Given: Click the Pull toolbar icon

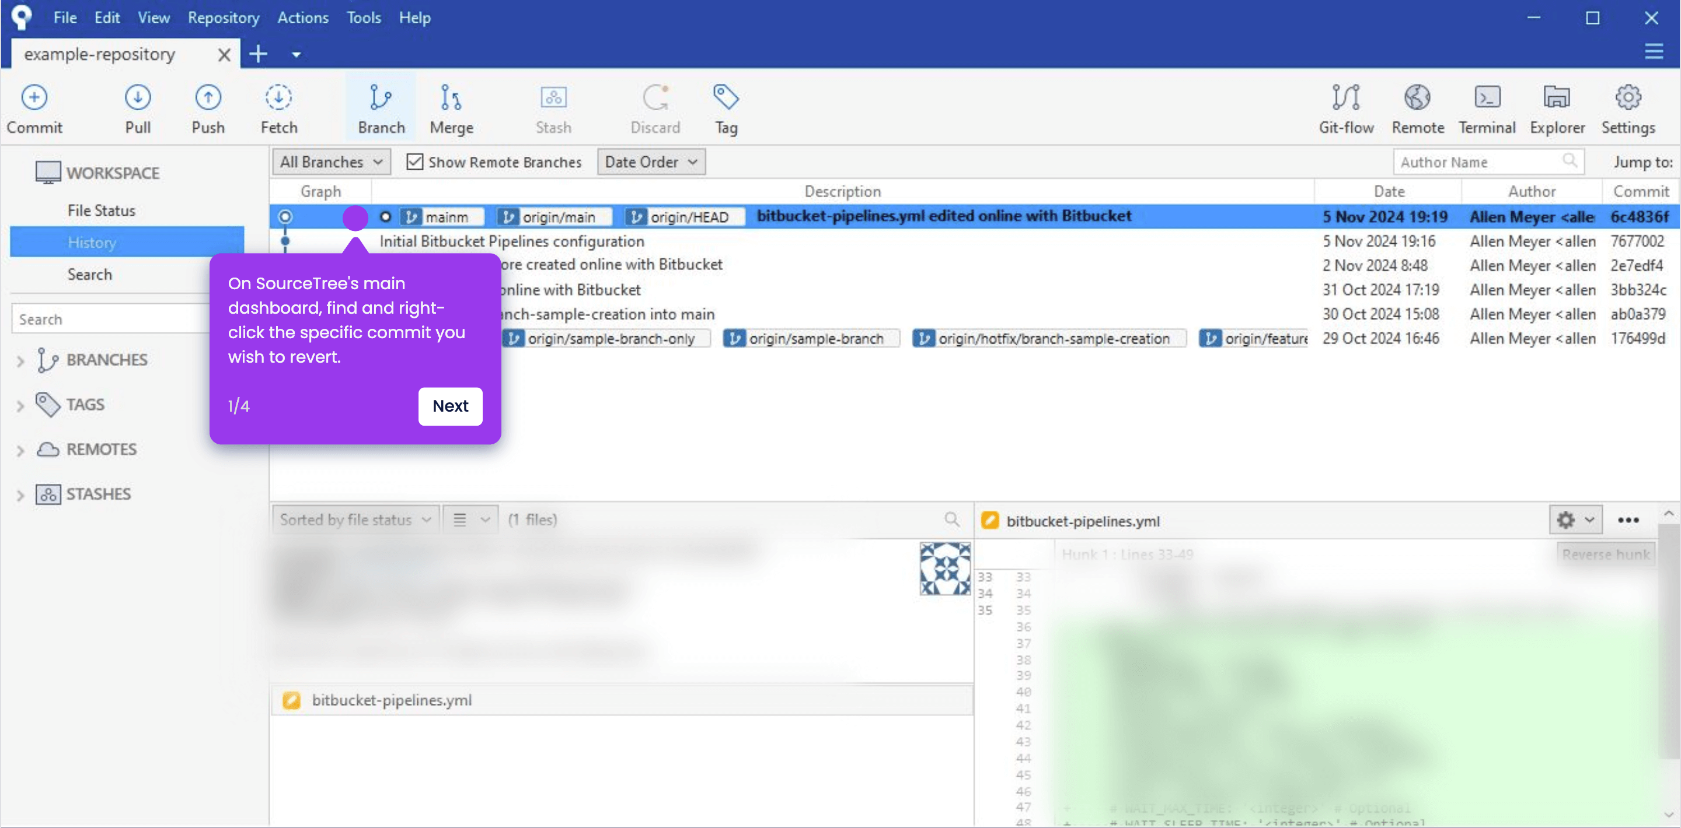Looking at the screenshot, I should click(138, 108).
